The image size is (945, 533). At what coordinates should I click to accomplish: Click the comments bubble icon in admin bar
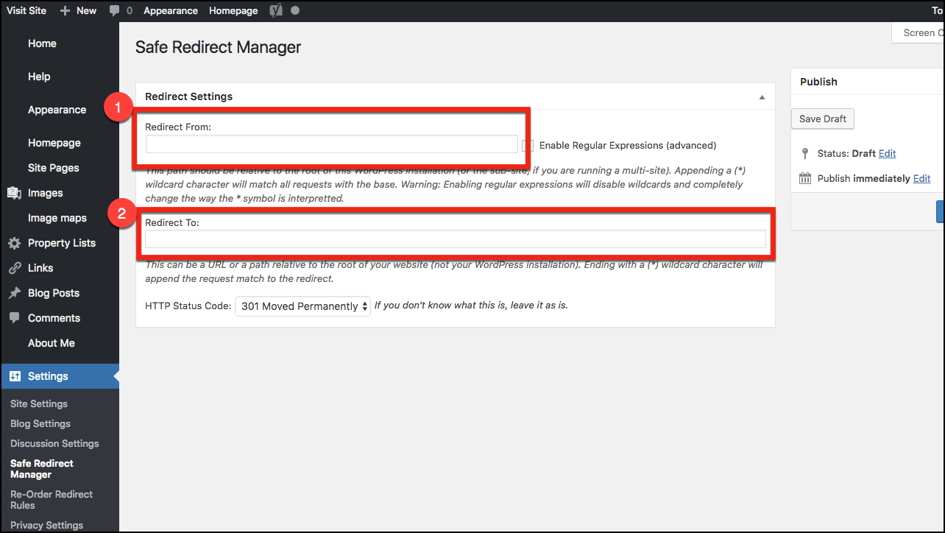(114, 10)
